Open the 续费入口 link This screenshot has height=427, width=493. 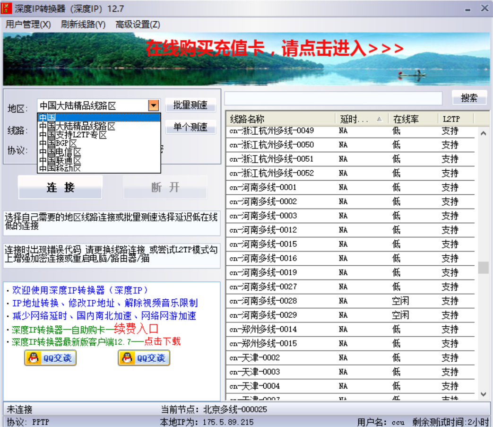pyautogui.click(x=136, y=329)
